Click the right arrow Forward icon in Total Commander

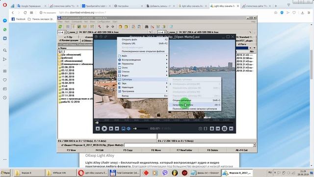coord(112,27)
